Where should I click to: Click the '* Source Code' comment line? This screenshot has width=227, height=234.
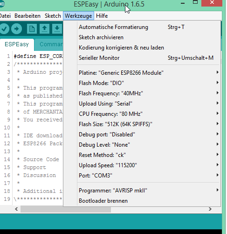click(x=38, y=159)
